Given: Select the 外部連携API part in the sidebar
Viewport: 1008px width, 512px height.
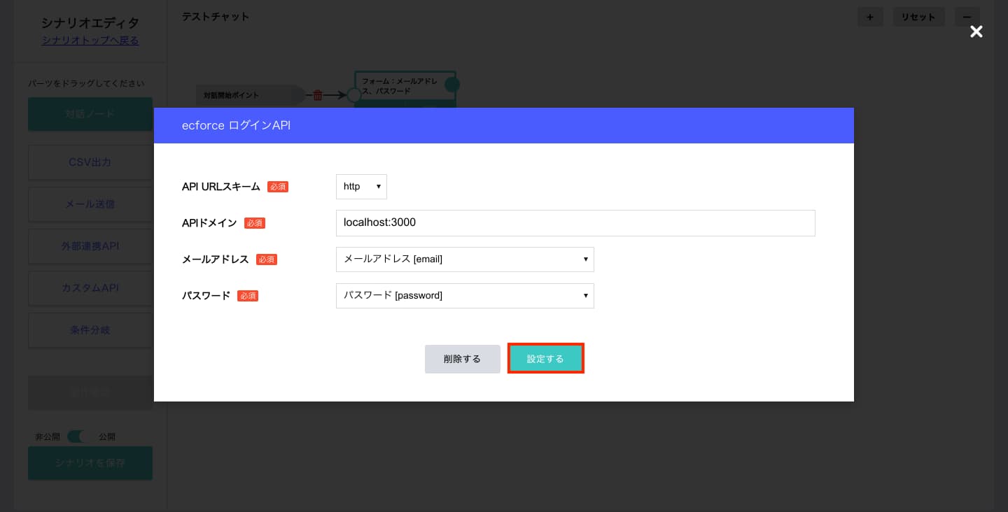Looking at the screenshot, I should 90,246.
